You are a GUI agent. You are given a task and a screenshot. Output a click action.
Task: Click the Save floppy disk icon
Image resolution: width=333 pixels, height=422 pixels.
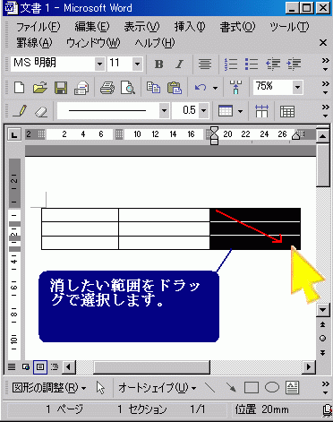pos(61,88)
